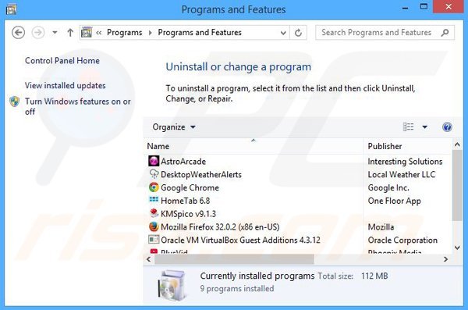Screen dimensions: 468x310
Task: Select Programs and Features in the breadcrumb
Action: tap(200, 32)
